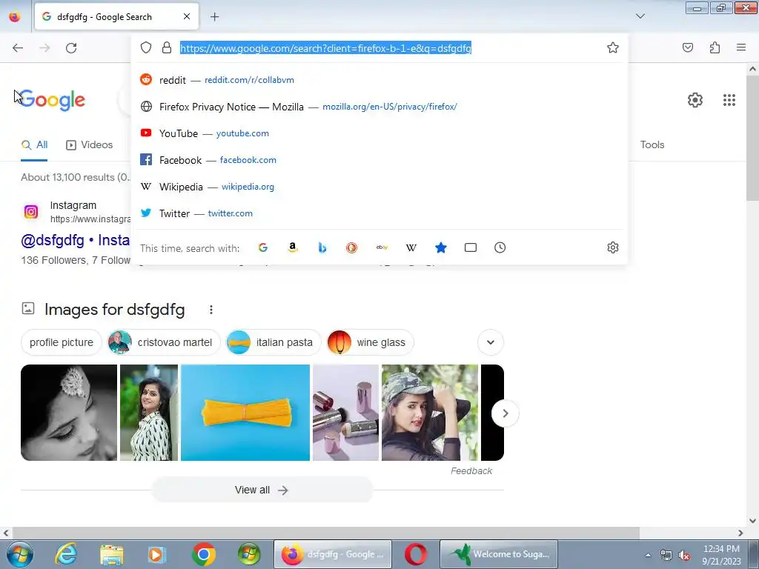Image resolution: width=759 pixels, height=569 pixels.
Task: Open a new tab with plus button
Action: 214,17
